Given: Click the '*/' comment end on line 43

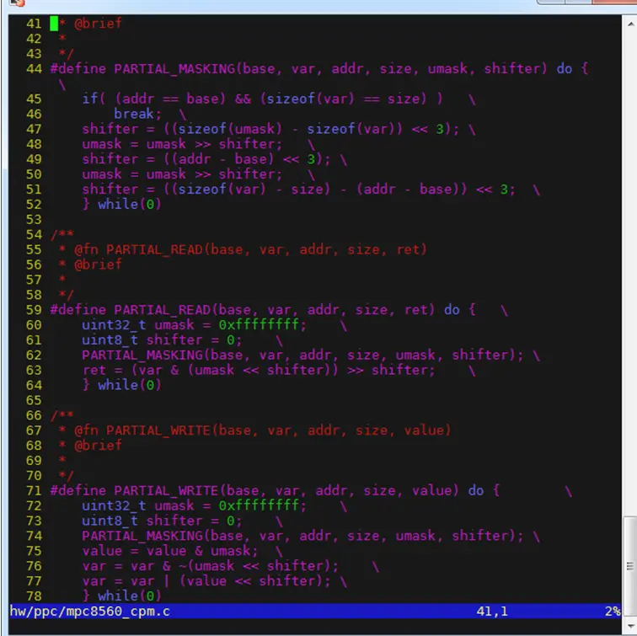Looking at the screenshot, I should [66, 54].
